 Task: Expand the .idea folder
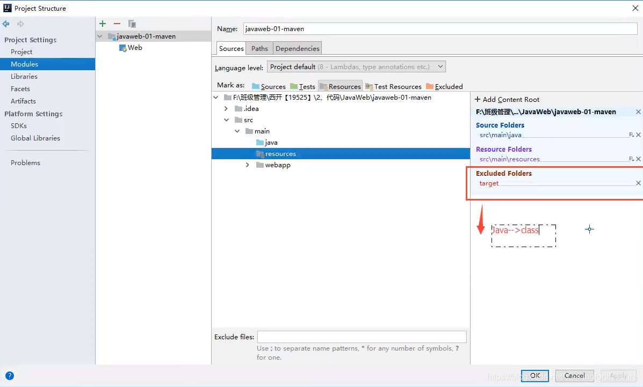[226, 108]
